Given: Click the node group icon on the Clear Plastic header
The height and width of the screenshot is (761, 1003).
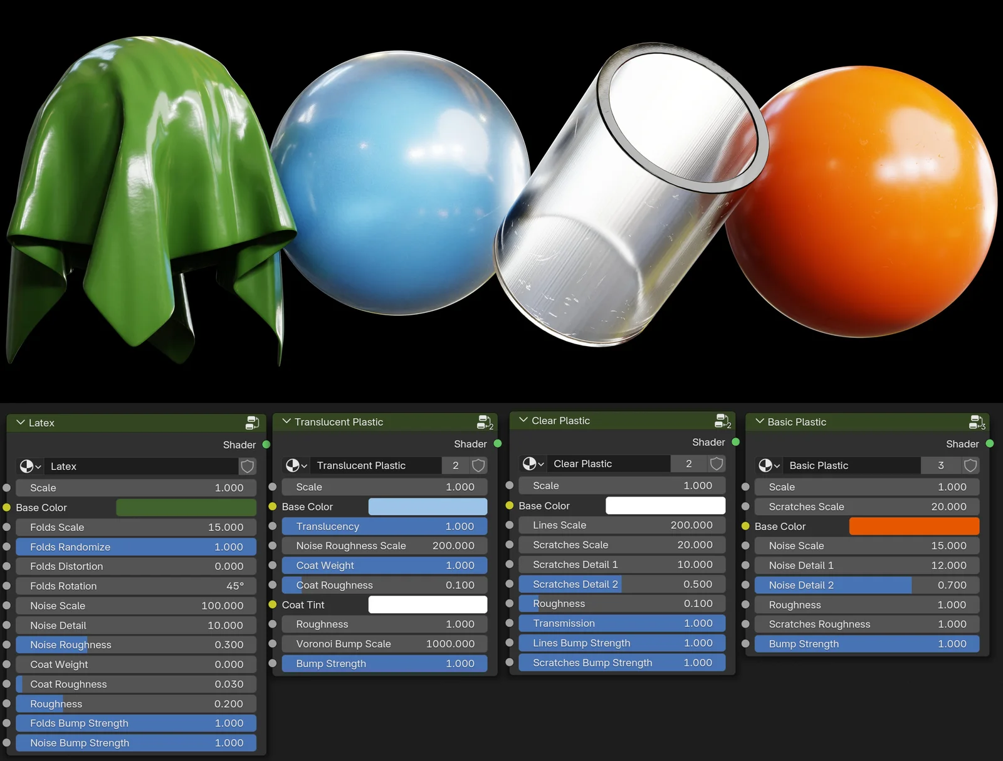Looking at the screenshot, I should (x=722, y=420).
